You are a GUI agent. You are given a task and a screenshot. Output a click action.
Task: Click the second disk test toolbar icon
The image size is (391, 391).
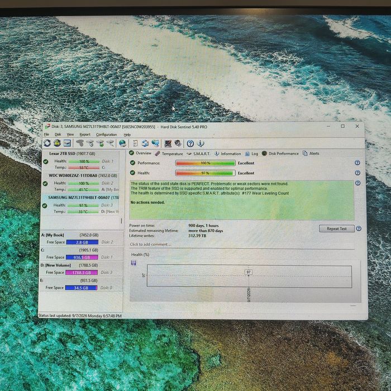(x=90, y=143)
